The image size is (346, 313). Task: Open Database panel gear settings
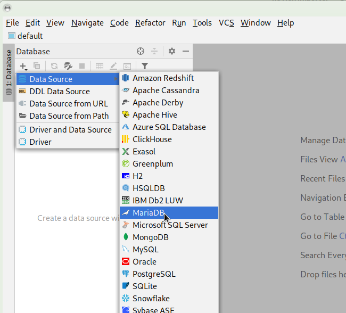(171, 51)
